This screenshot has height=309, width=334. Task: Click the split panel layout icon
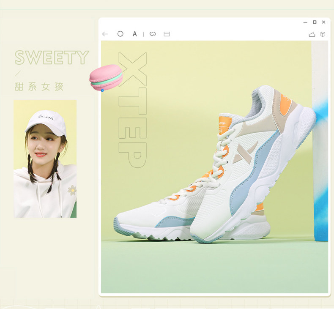point(167,34)
